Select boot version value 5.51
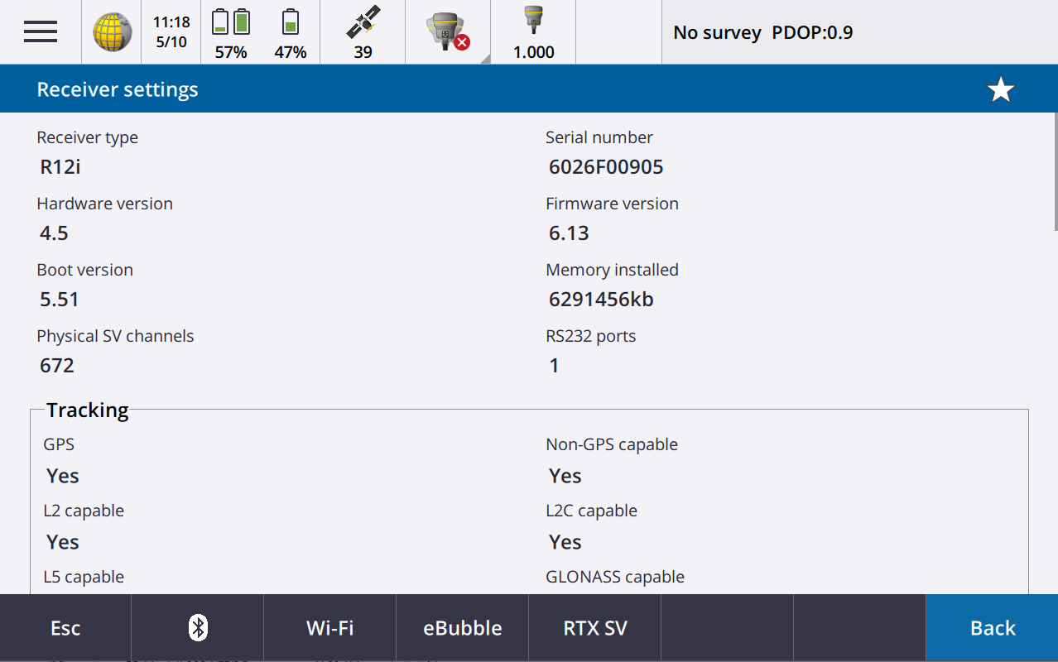This screenshot has height=662, width=1058. coord(60,300)
